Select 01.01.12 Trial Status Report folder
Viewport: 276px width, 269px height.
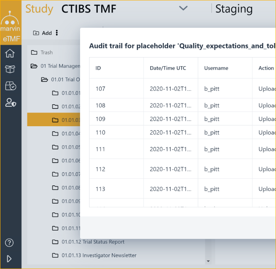click(x=93, y=242)
